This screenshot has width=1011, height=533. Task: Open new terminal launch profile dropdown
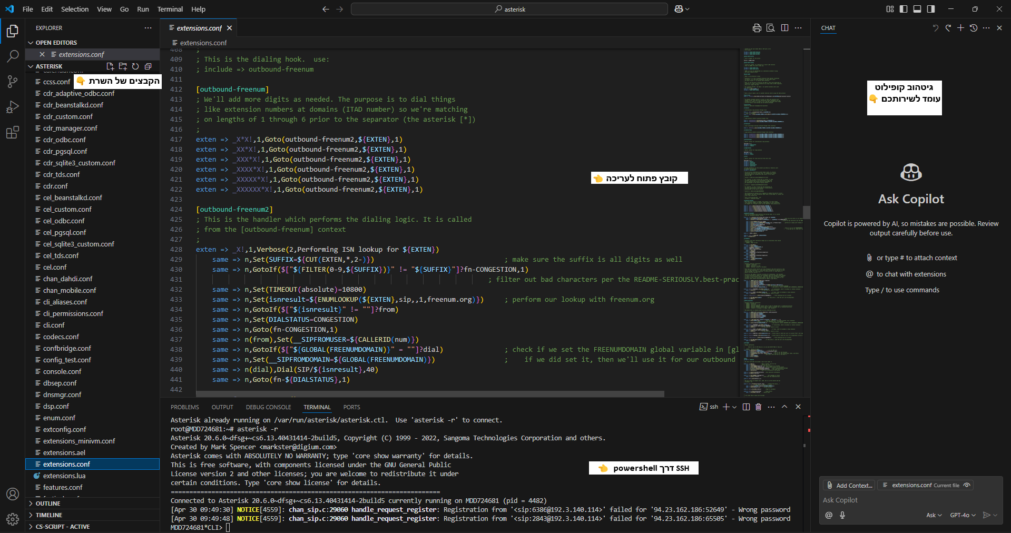pyautogui.click(x=734, y=407)
